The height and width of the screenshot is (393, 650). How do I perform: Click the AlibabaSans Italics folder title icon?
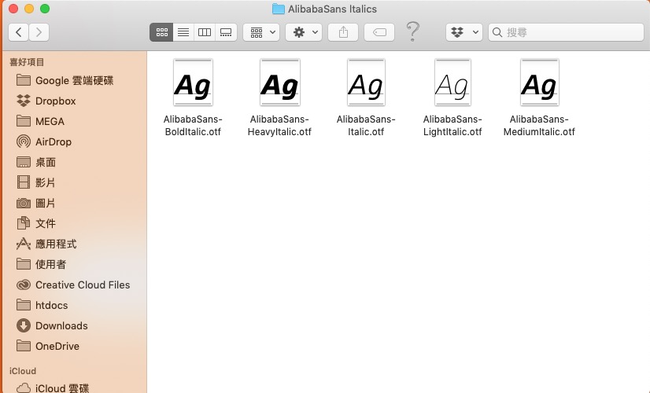(278, 9)
